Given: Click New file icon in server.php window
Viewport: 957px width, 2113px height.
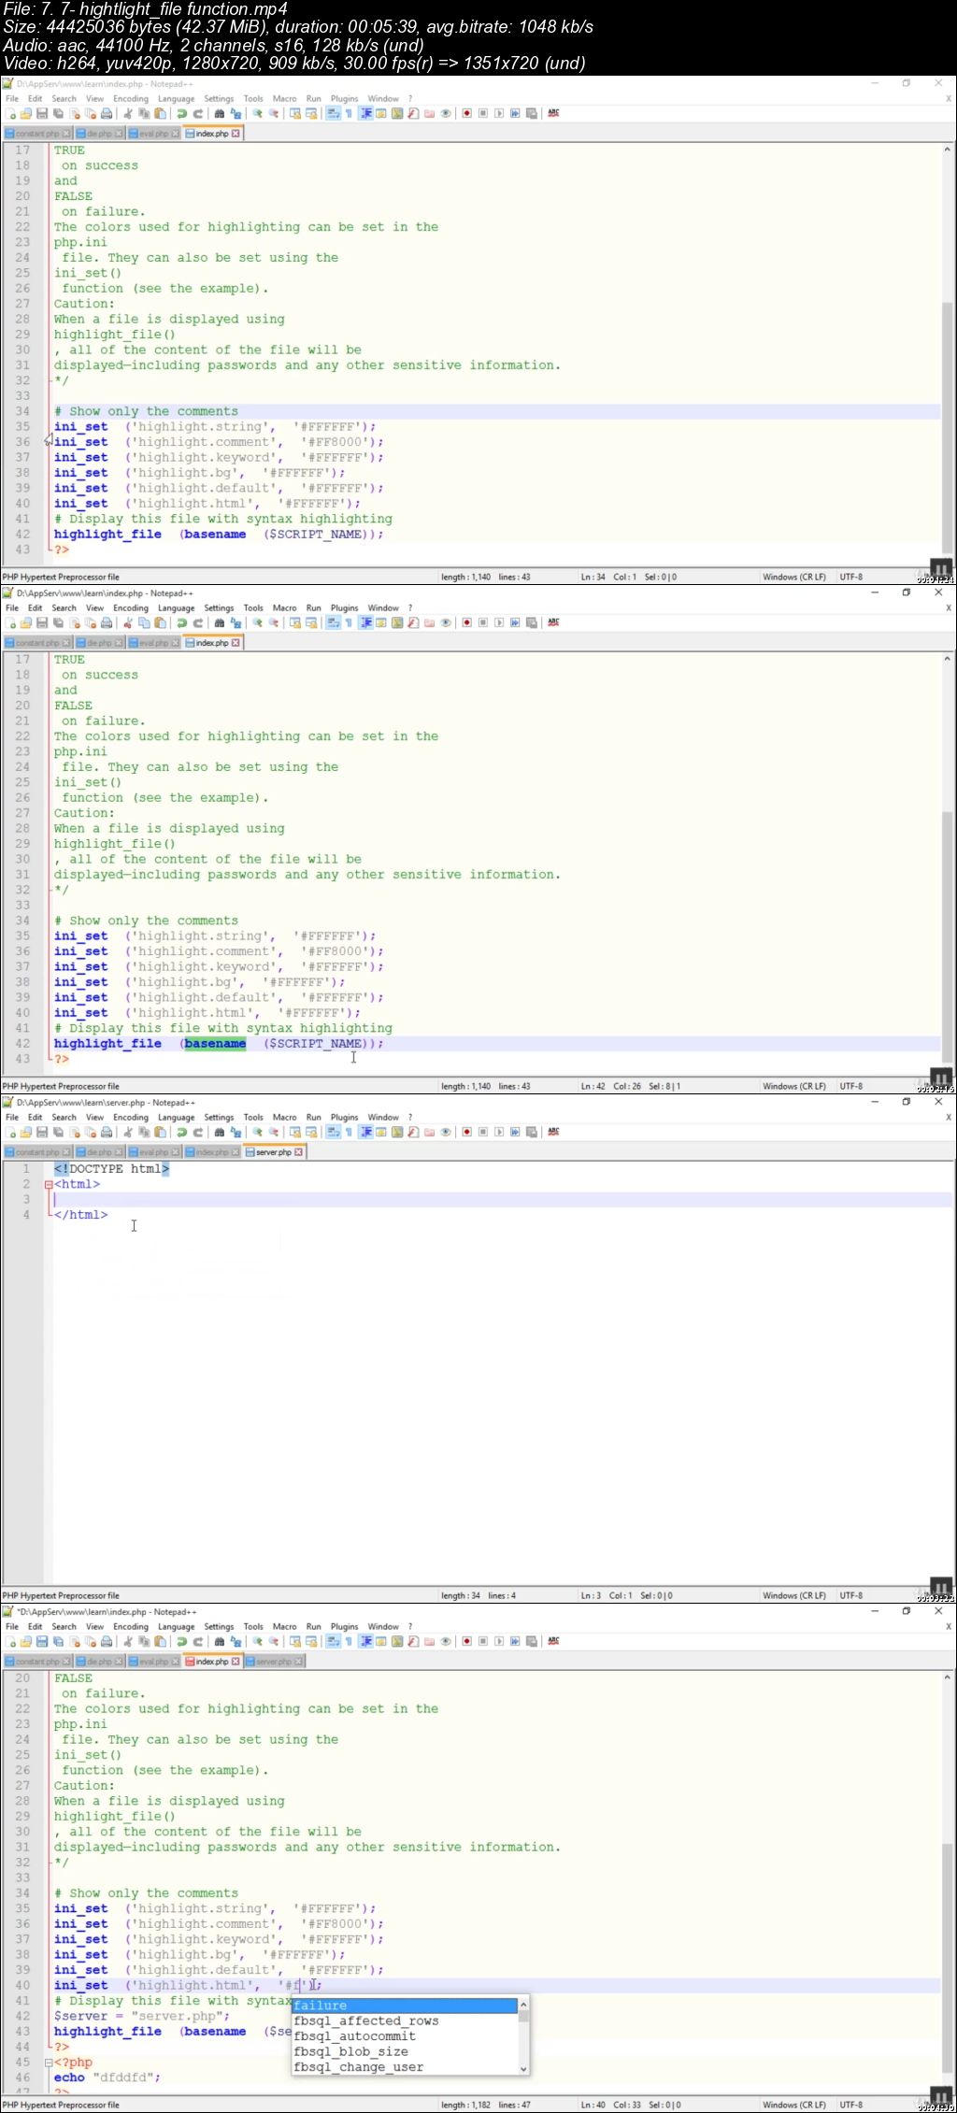Looking at the screenshot, I should (x=11, y=1132).
